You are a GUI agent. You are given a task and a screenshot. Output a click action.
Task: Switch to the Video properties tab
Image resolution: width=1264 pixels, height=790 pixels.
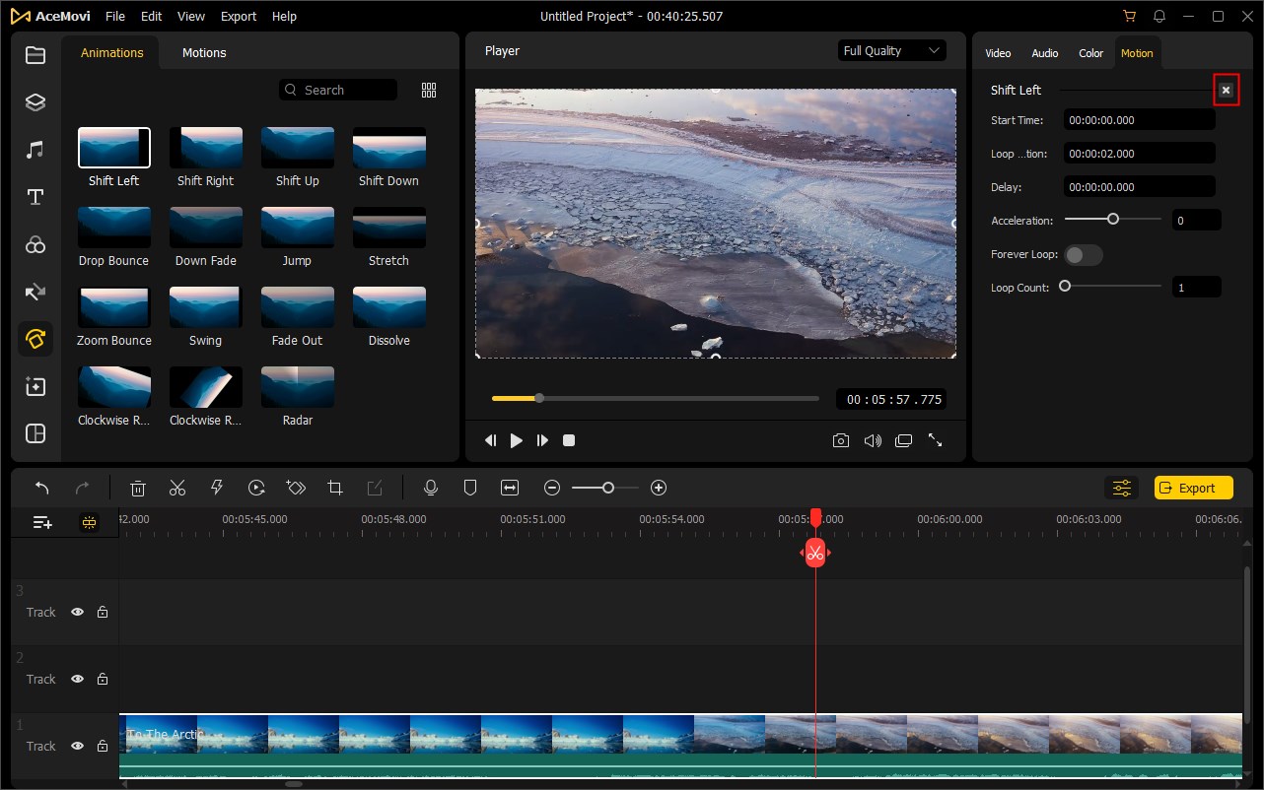[998, 53]
